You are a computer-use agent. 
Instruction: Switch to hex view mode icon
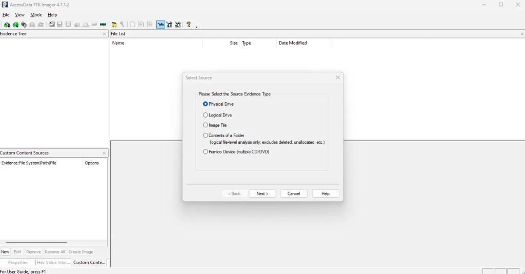click(x=177, y=25)
